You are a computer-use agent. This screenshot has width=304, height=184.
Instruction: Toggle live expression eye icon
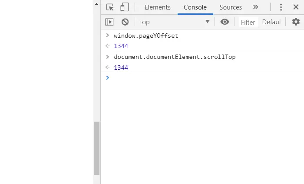225,22
